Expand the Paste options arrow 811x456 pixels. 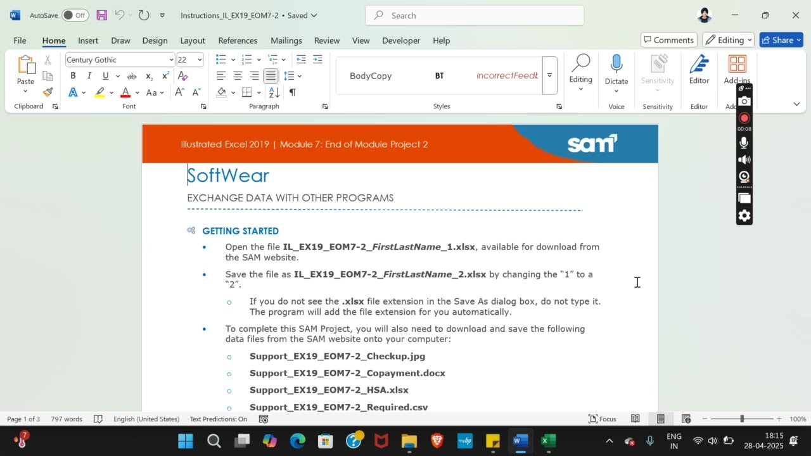pyautogui.click(x=25, y=91)
